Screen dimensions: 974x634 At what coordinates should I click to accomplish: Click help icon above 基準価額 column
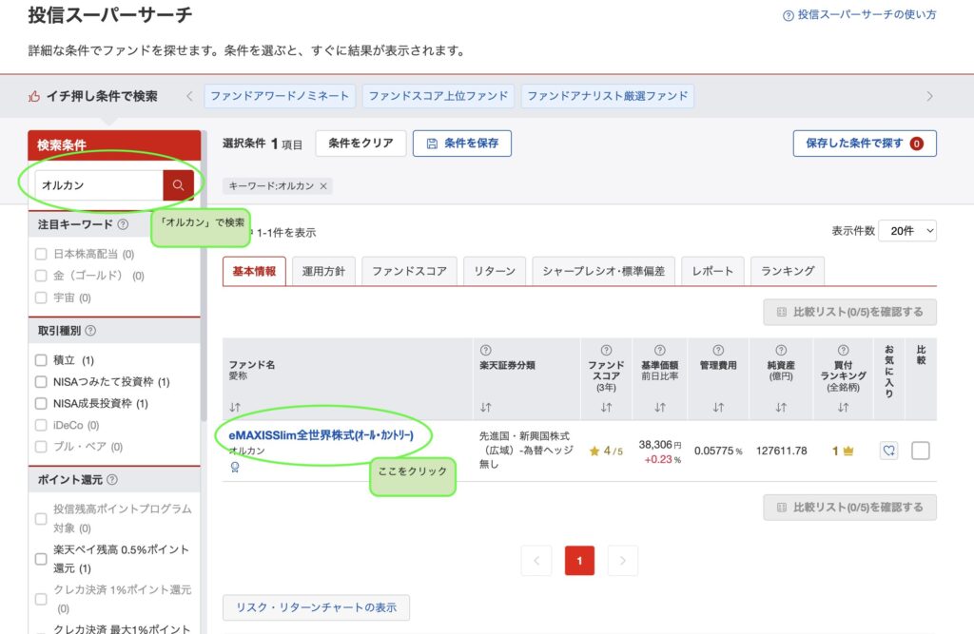click(x=660, y=350)
